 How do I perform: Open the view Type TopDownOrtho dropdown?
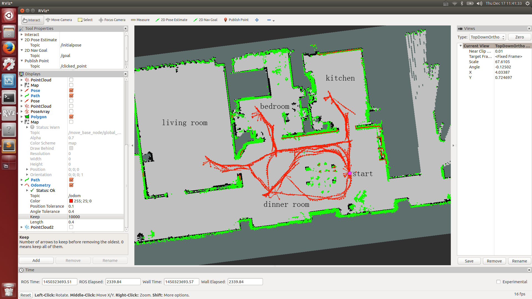click(487, 37)
